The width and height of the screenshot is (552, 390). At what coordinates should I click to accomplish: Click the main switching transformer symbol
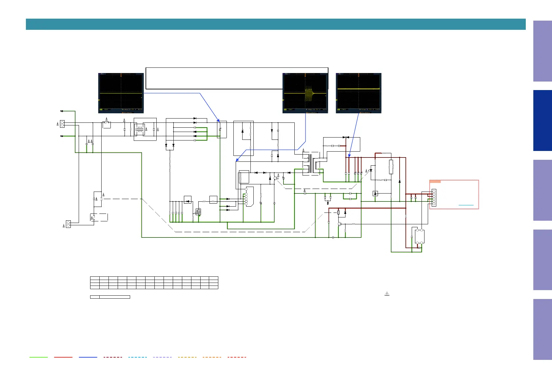311,164
